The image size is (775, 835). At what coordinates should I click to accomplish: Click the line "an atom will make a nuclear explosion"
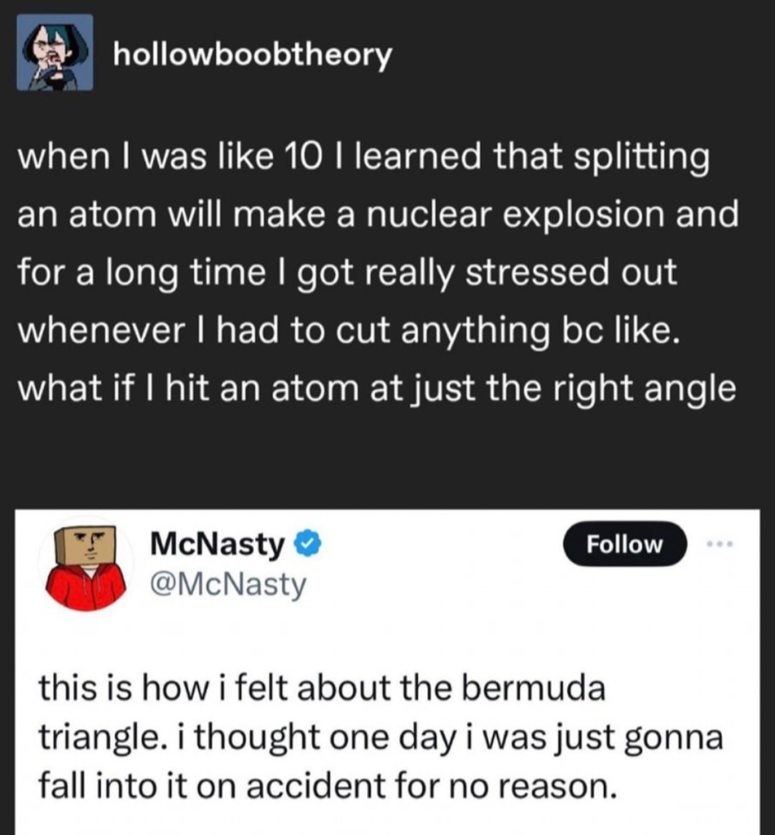[x=378, y=214]
